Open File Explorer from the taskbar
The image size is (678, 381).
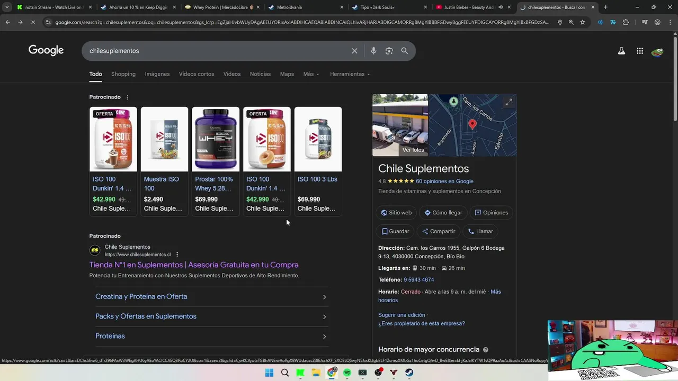[x=316, y=373]
